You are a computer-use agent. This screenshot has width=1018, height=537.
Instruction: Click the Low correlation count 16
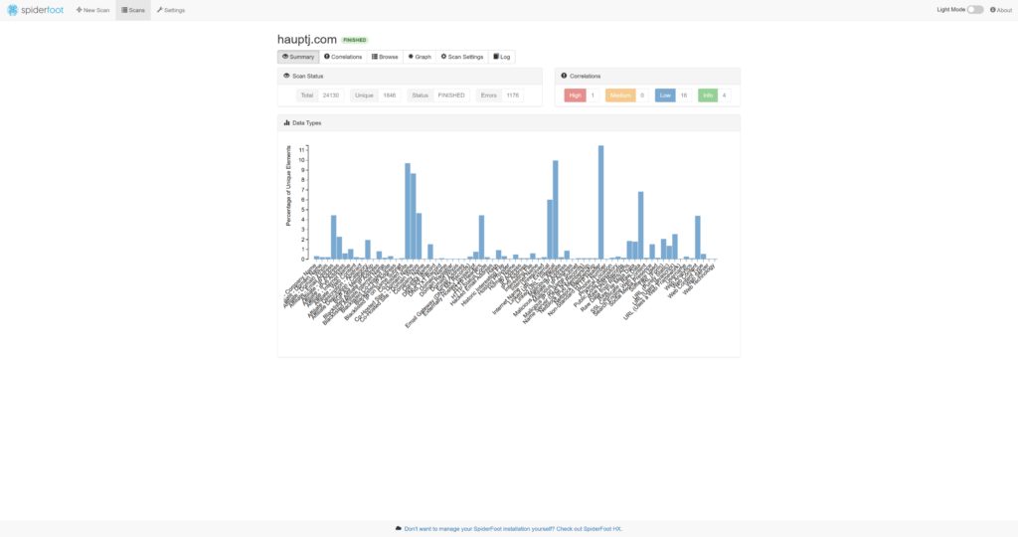[684, 95]
